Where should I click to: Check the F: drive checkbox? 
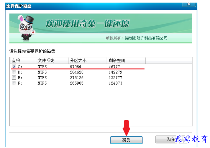coord(14,83)
